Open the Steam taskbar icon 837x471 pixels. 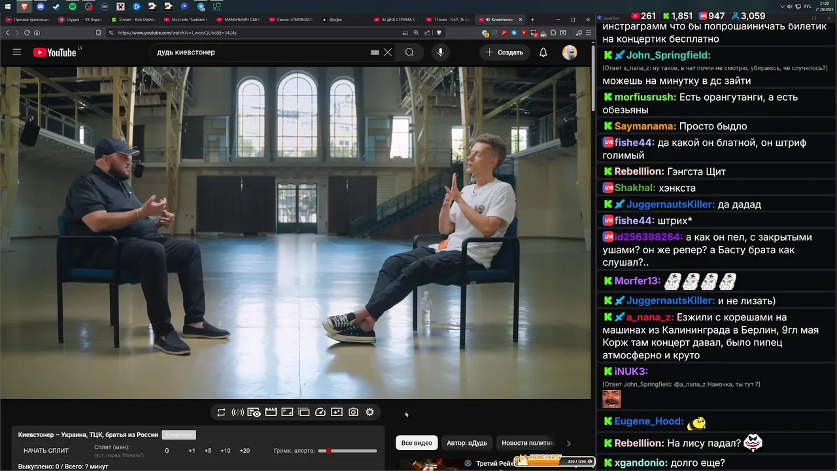(56, 7)
